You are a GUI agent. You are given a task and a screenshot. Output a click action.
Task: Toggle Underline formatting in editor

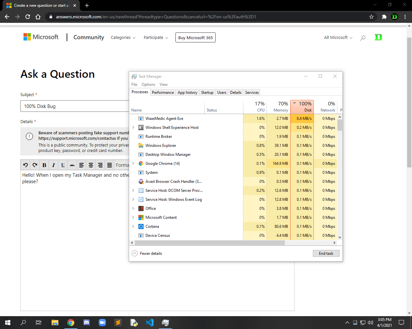(x=63, y=165)
